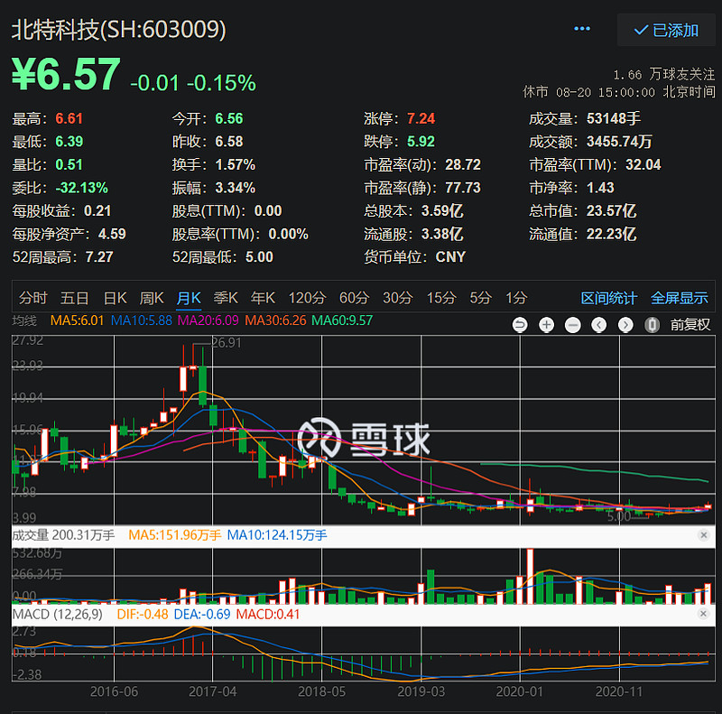The image size is (722, 714).
Task: Select the 30分 chart period
Action: pos(397,298)
